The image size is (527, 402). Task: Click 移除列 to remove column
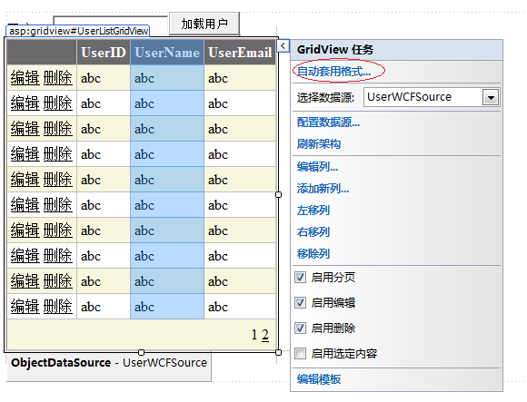pos(313,254)
